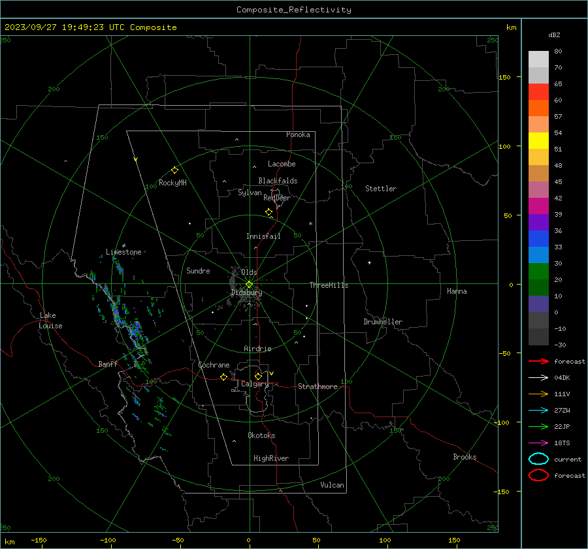Select the light blue 30-33 dBZ swatch
This screenshot has height=549, width=588.
[x=538, y=255]
